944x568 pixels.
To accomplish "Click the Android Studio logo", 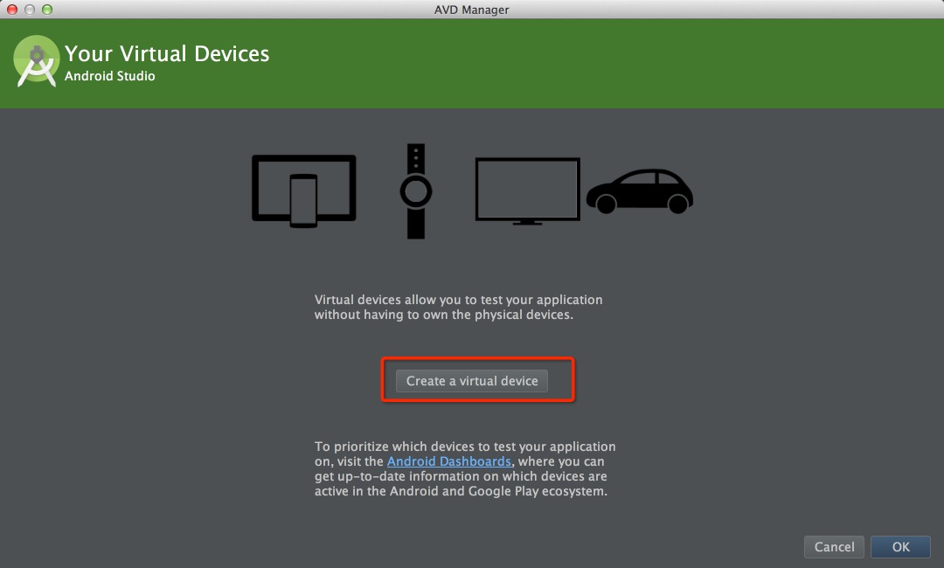I will click(36, 61).
